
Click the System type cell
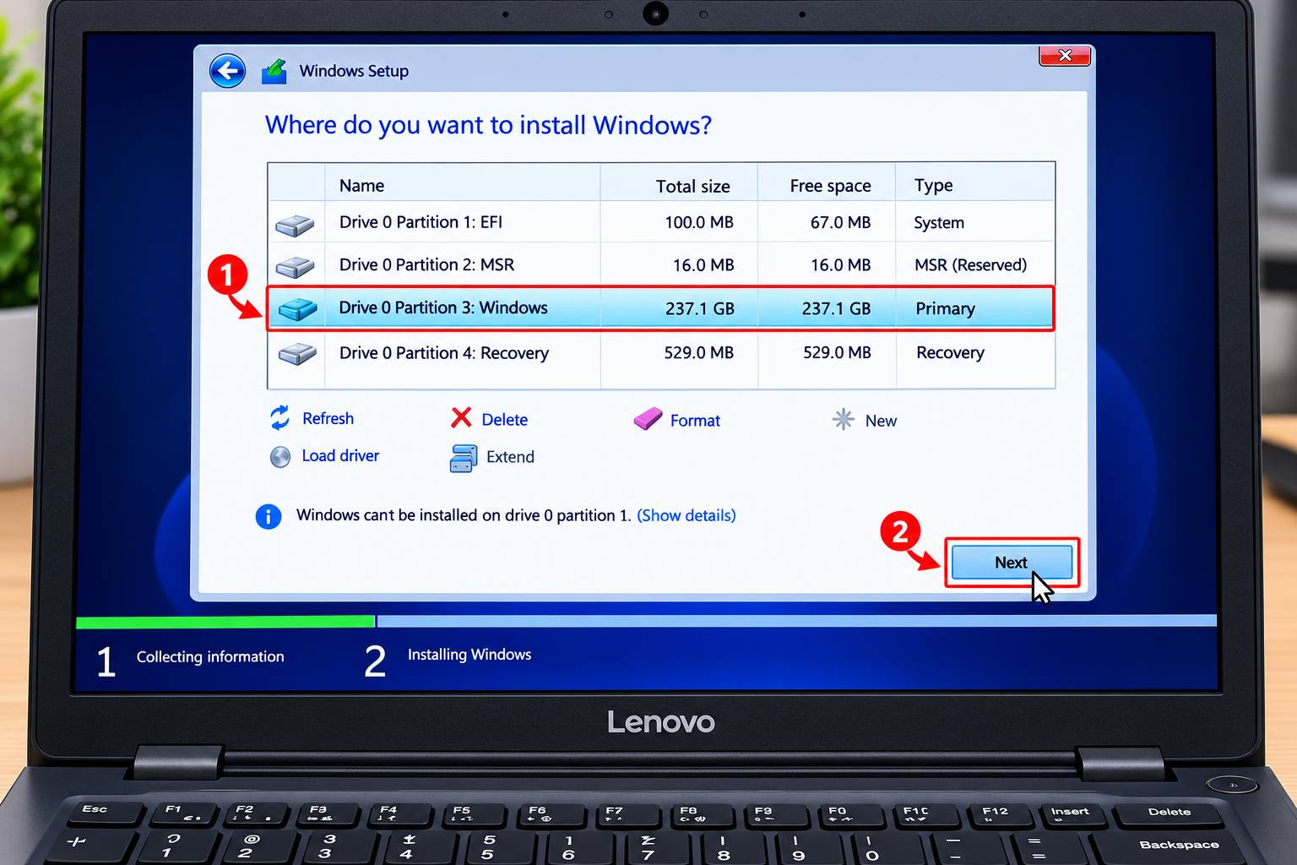938,223
